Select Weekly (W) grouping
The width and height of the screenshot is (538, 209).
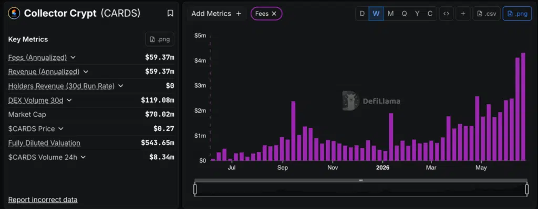(376, 14)
